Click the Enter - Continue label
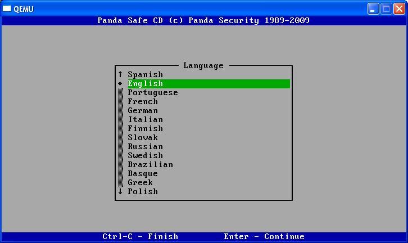This screenshot has height=243, width=408. (x=264, y=237)
